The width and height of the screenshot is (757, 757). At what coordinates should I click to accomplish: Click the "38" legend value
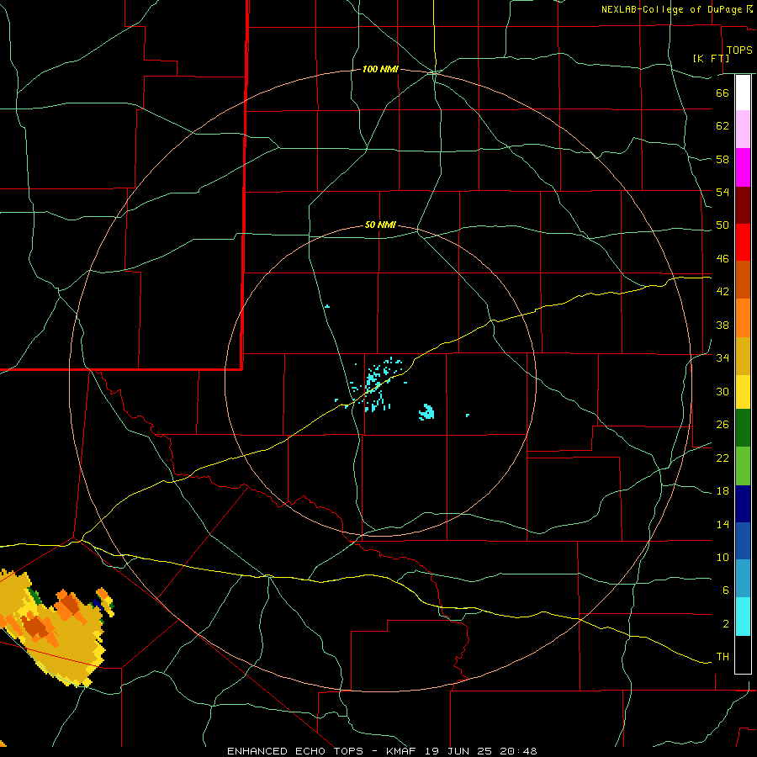click(x=723, y=325)
